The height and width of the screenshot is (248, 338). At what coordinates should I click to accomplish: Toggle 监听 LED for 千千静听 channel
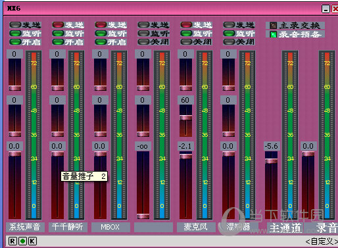58,34
